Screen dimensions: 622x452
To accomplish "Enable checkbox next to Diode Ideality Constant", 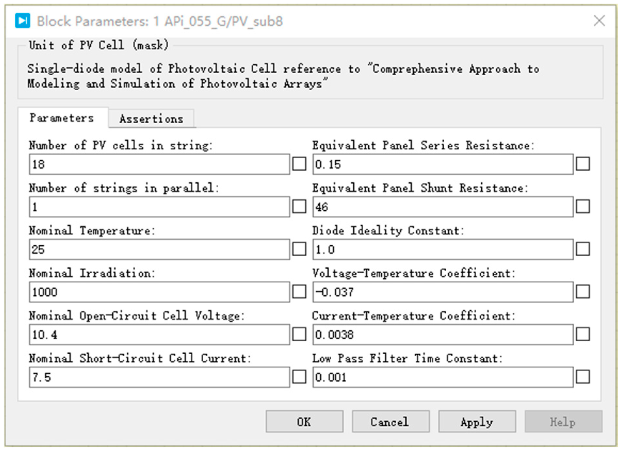I will click(x=583, y=249).
